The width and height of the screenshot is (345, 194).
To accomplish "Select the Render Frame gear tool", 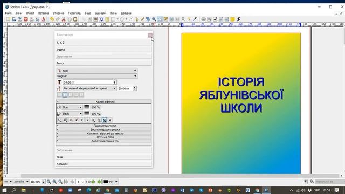I will [x=101, y=19].
